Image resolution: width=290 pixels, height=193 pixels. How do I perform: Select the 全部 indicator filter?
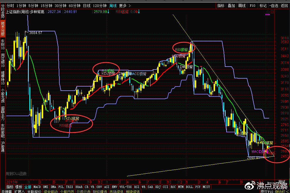click(x=28, y=187)
